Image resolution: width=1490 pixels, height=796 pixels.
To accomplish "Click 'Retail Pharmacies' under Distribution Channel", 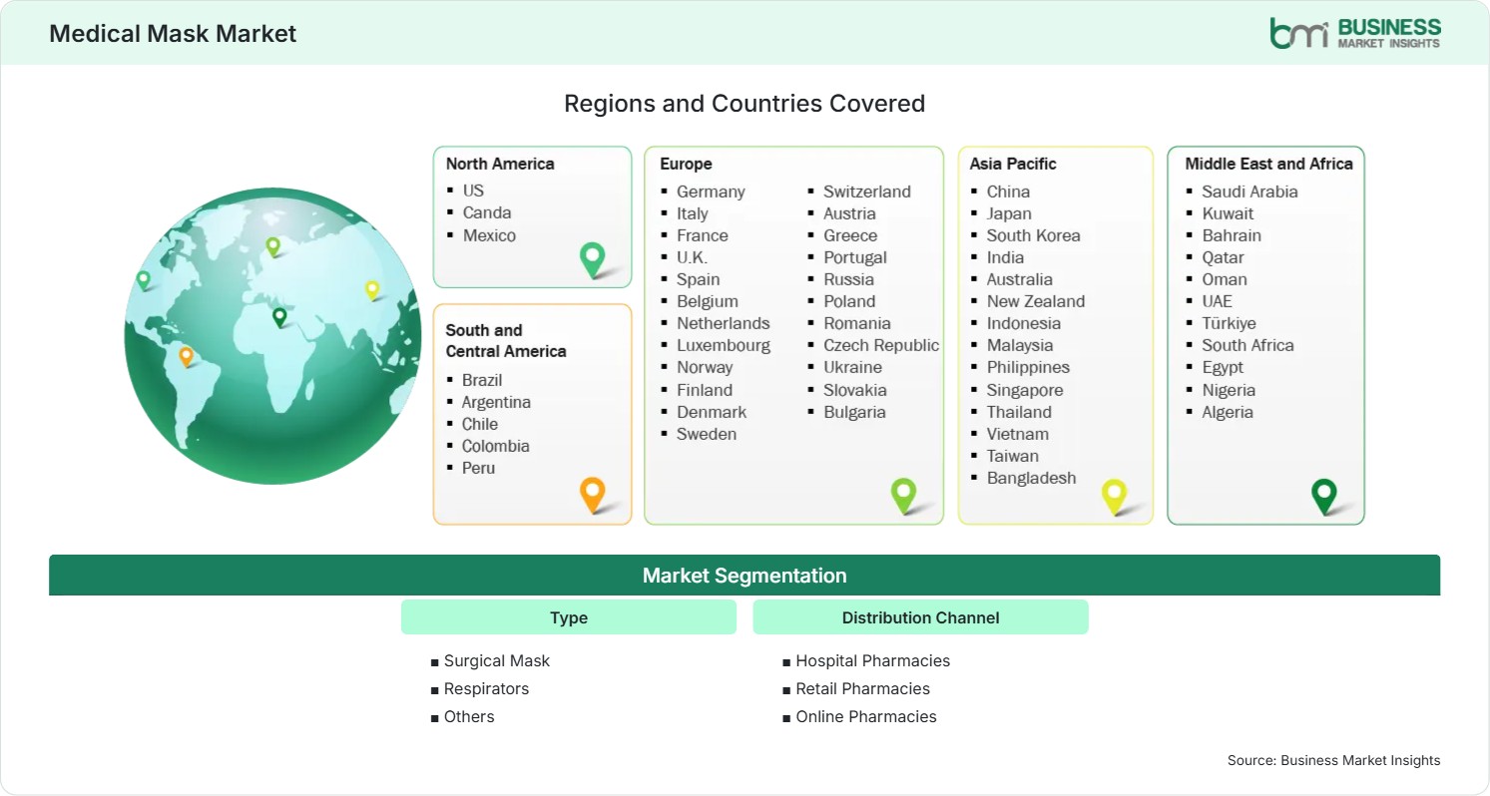I will [863, 688].
